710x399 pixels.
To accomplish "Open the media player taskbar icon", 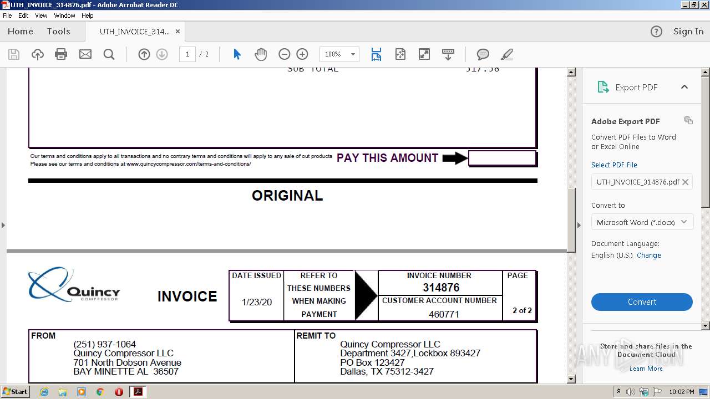I will (x=82, y=391).
